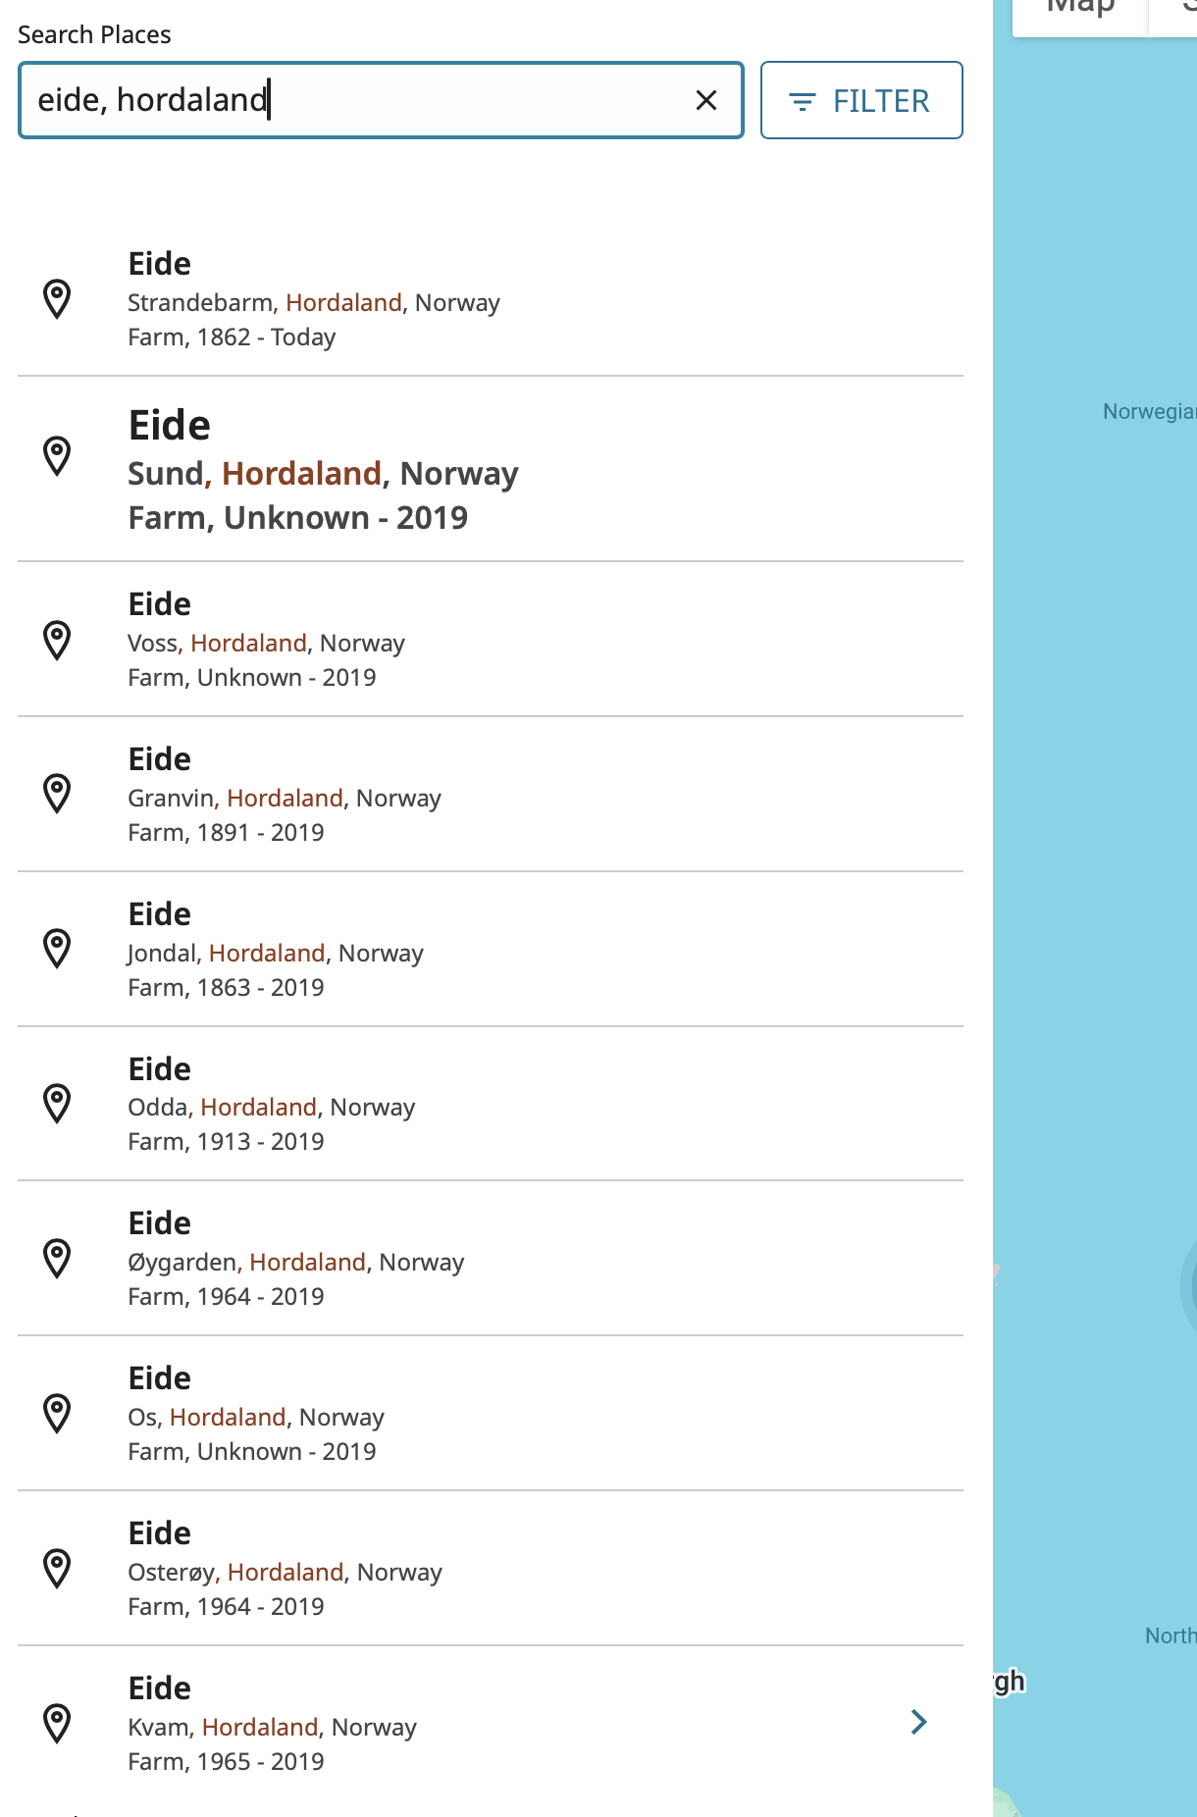The image size is (1197, 1817).
Task: Select the Eide, Sund, Hordaland entry
Action: tap(491, 469)
